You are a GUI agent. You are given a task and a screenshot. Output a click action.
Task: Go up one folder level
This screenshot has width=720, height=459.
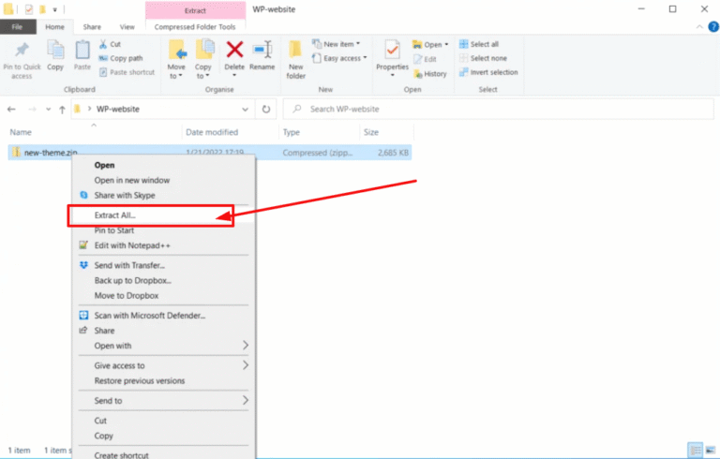click(62, 110)
